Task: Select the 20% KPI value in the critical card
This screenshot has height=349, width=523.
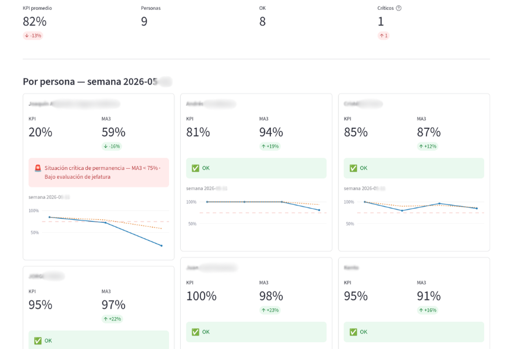Action: click(x=40, y=132)
